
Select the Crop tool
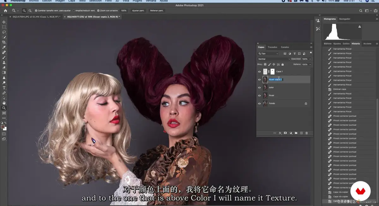pyautogui.click(x=4, y=42)
